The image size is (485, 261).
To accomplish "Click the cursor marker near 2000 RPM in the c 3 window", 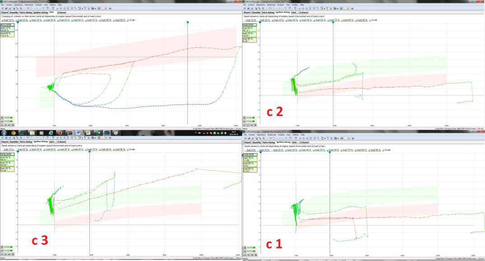I will 90,151.
